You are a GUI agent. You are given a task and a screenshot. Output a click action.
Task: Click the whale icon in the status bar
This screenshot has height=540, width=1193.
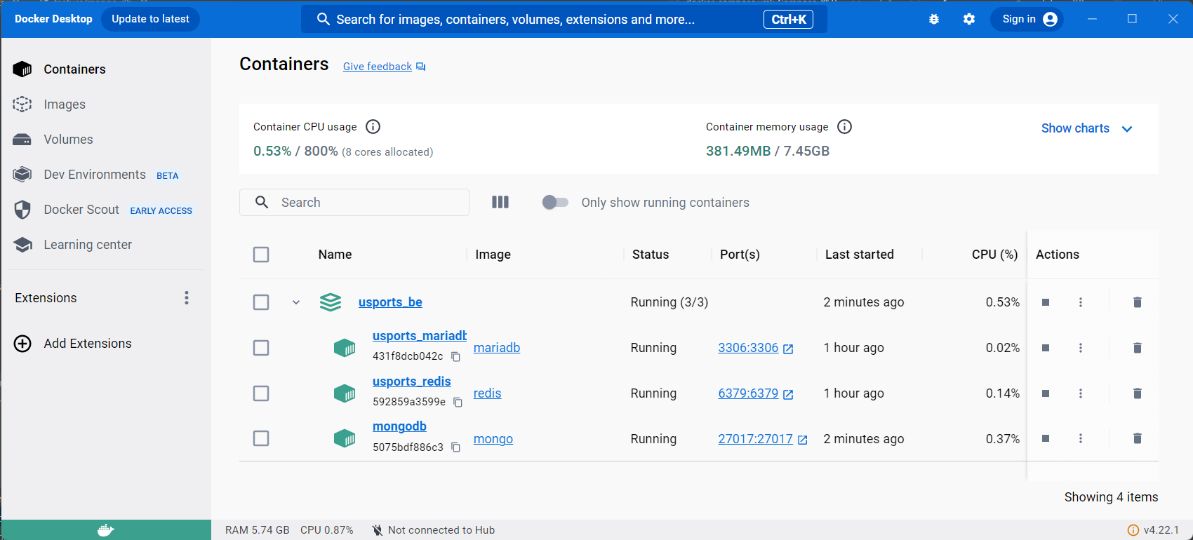tap(106, 530)
